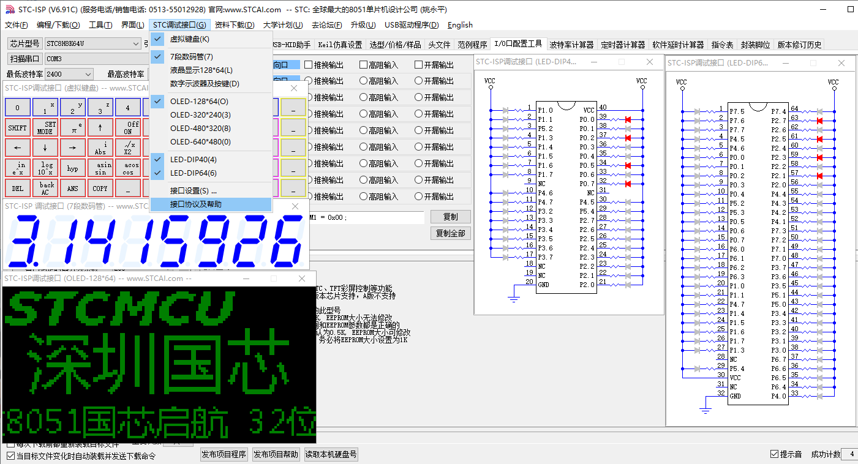Click the left arrow key on virtual keyboard
This screenshot has width=858, height=464.
(17, 148)
